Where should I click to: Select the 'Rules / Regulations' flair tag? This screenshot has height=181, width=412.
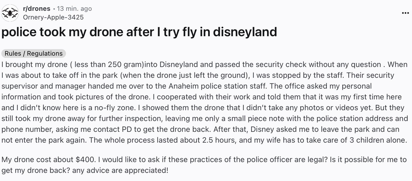[34, 53]
